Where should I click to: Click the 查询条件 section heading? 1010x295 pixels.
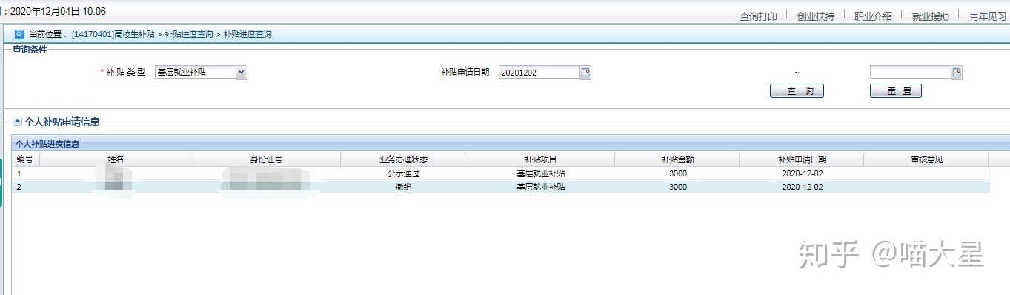tap(30, 50)
